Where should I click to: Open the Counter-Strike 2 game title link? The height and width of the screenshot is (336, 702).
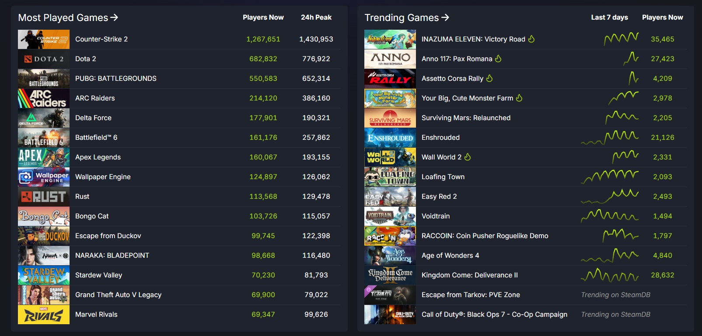101,39
